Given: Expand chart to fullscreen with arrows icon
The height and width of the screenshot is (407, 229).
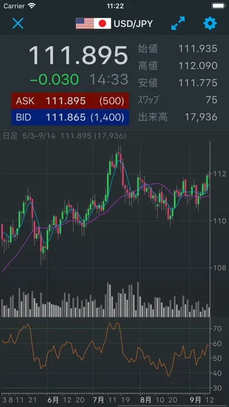Looking at the screenshot, I should point(178,23).
